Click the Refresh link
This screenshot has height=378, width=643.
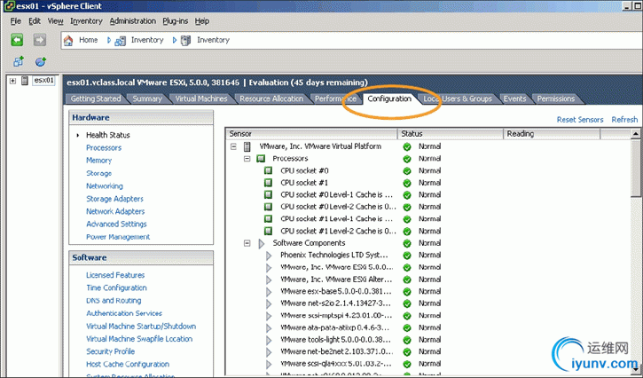[624, 120]
